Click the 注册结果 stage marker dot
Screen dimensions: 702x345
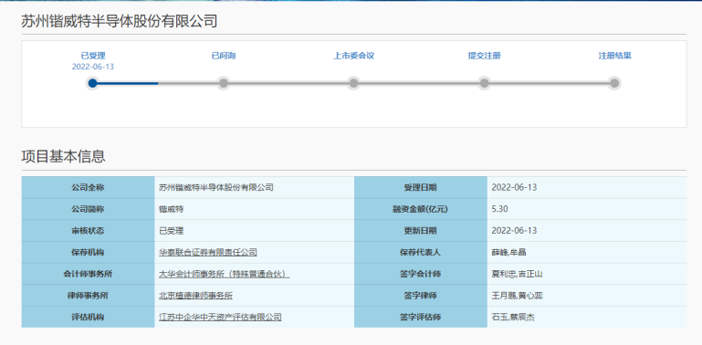(x=614, y=83)
